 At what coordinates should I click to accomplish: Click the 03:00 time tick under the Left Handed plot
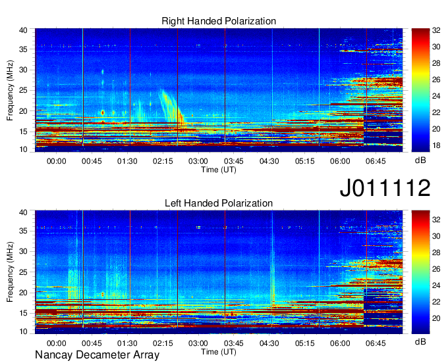point(198,343)
